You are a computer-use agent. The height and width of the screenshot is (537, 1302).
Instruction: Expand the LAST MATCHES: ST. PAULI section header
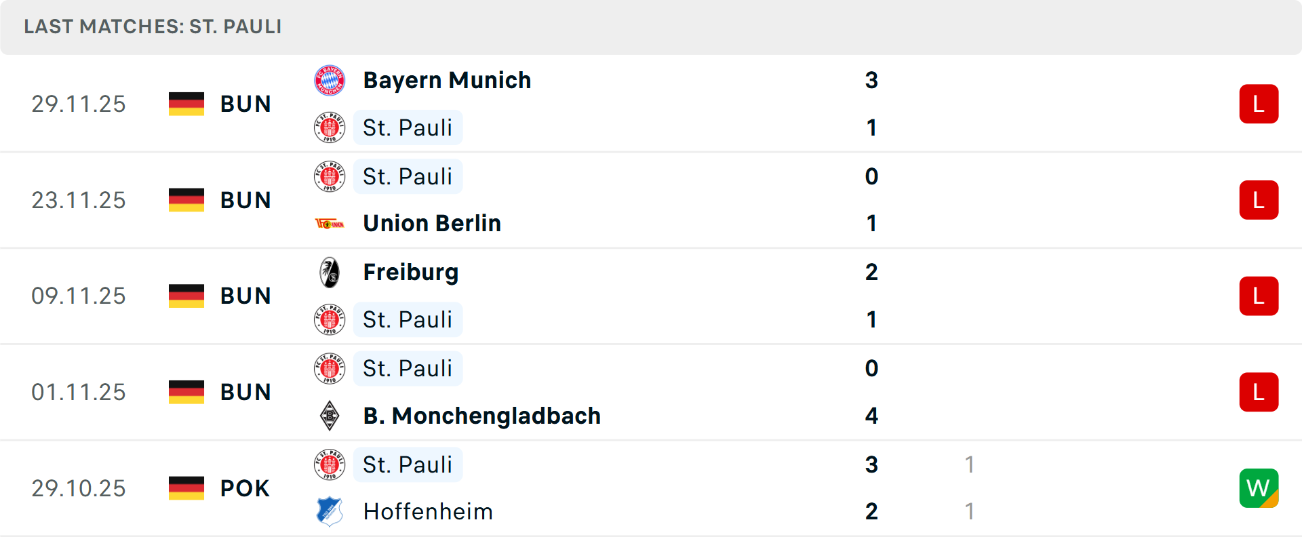[152, 27]
